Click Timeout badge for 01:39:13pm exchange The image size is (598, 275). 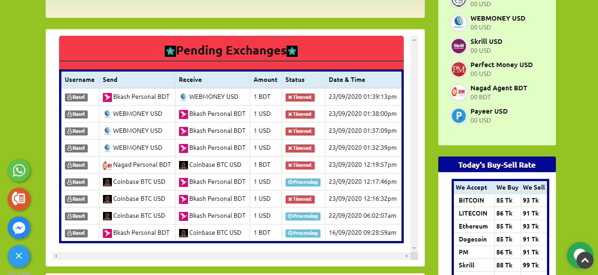pos(300,97)
